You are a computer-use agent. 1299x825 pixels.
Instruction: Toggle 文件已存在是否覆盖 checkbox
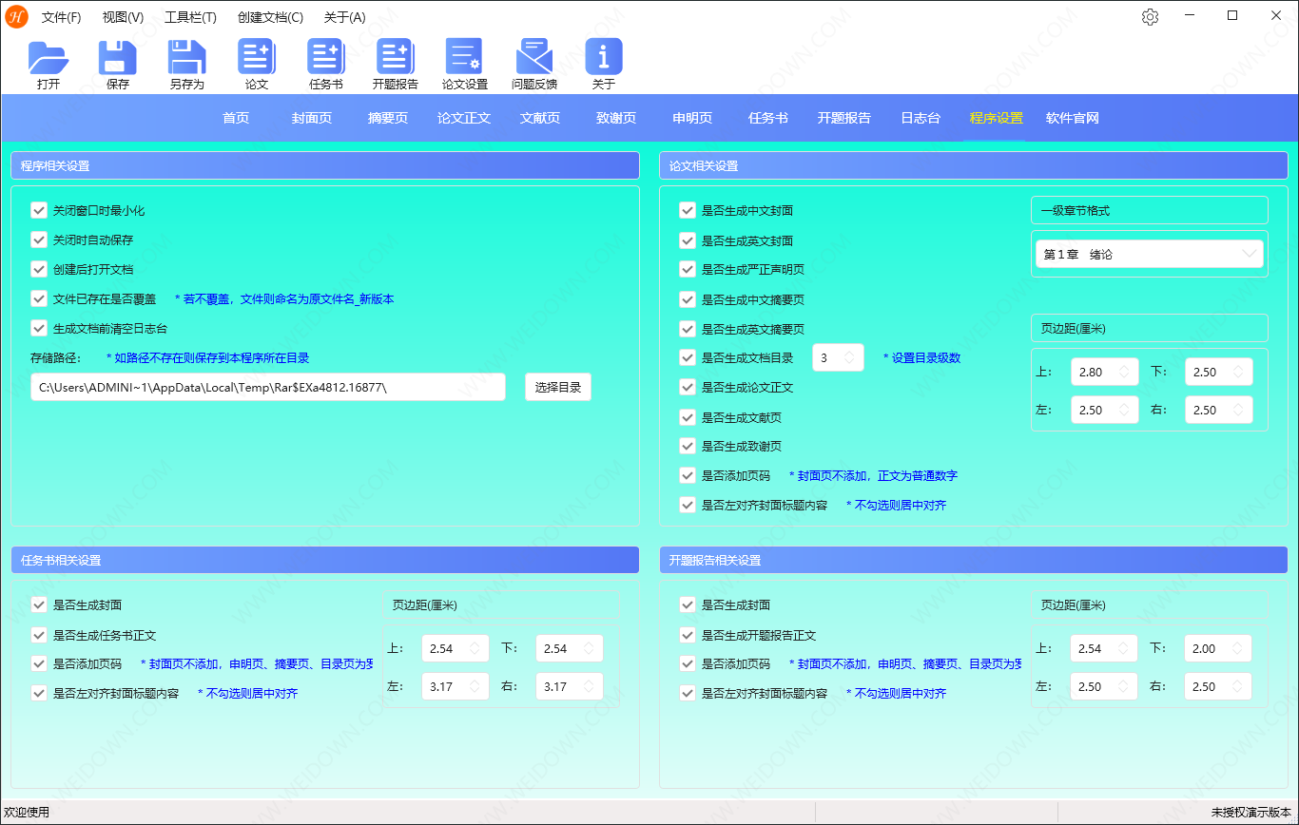click(x=39, y=298)
